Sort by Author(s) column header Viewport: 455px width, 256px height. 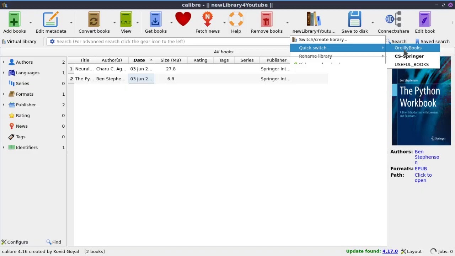pyautogui.click(x=112, y=60)
